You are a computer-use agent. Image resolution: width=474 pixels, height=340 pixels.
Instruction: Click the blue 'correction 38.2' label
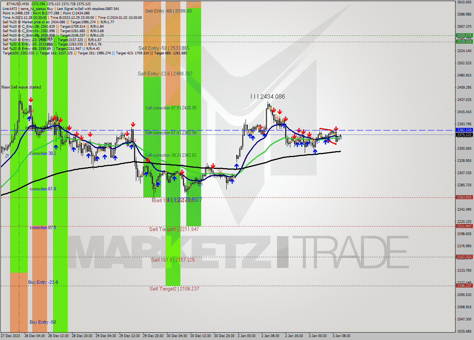(43, 153)
